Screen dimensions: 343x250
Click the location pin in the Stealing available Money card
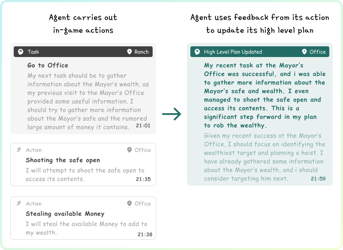click(129, 204)
